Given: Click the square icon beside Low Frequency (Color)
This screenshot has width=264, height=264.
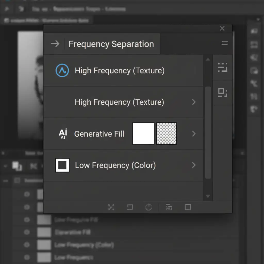Looking at the screenshot, I should (62, 165).
